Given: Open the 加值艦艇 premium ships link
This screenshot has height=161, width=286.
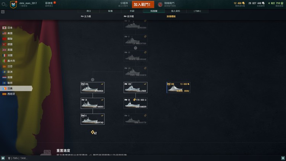Looking at the screenshot, I should point(171,16).
